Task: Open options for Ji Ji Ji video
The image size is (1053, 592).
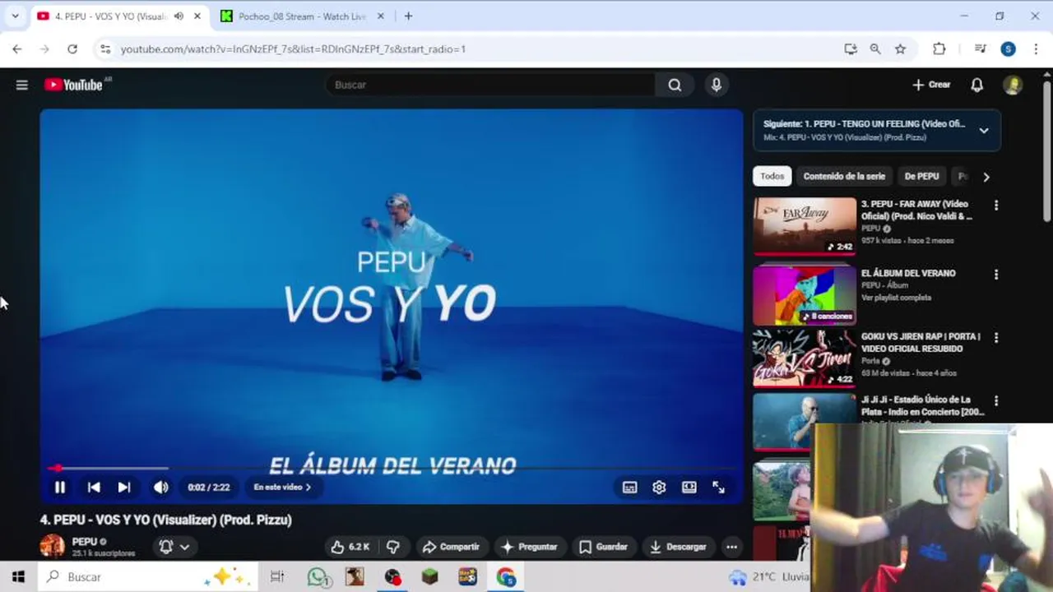Action: click(x=996, y=401)
